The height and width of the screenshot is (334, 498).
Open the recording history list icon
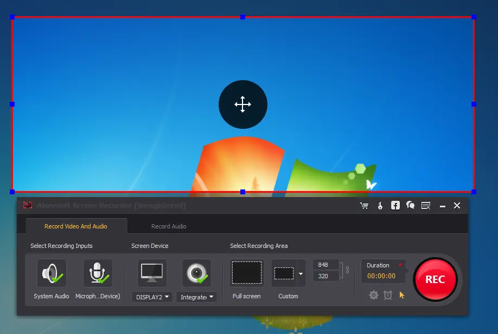click(426, 206)
